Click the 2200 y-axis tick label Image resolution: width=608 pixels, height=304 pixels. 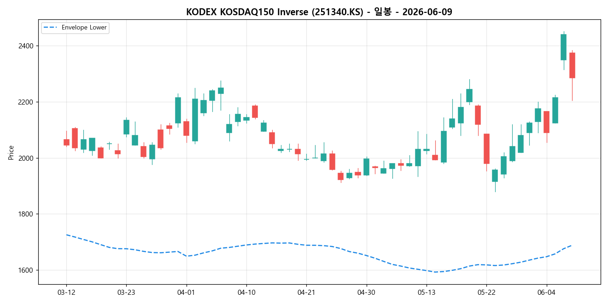point(26,102)
